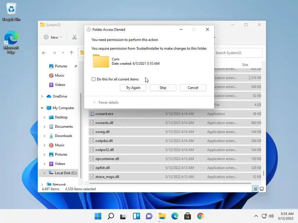Expand the OneDrive tree node

coord(42,96)
